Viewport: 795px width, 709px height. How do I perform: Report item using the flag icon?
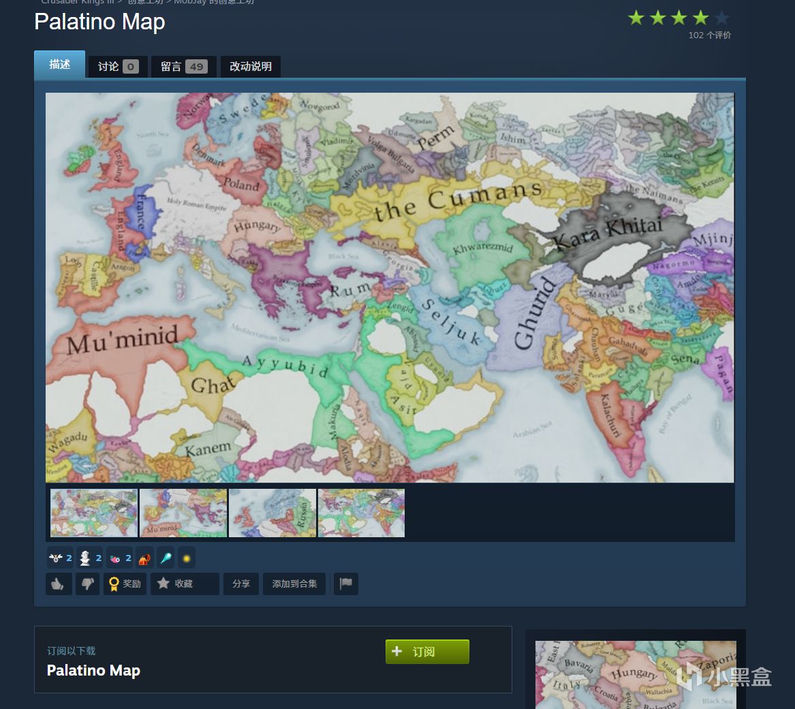pos(346,584)
